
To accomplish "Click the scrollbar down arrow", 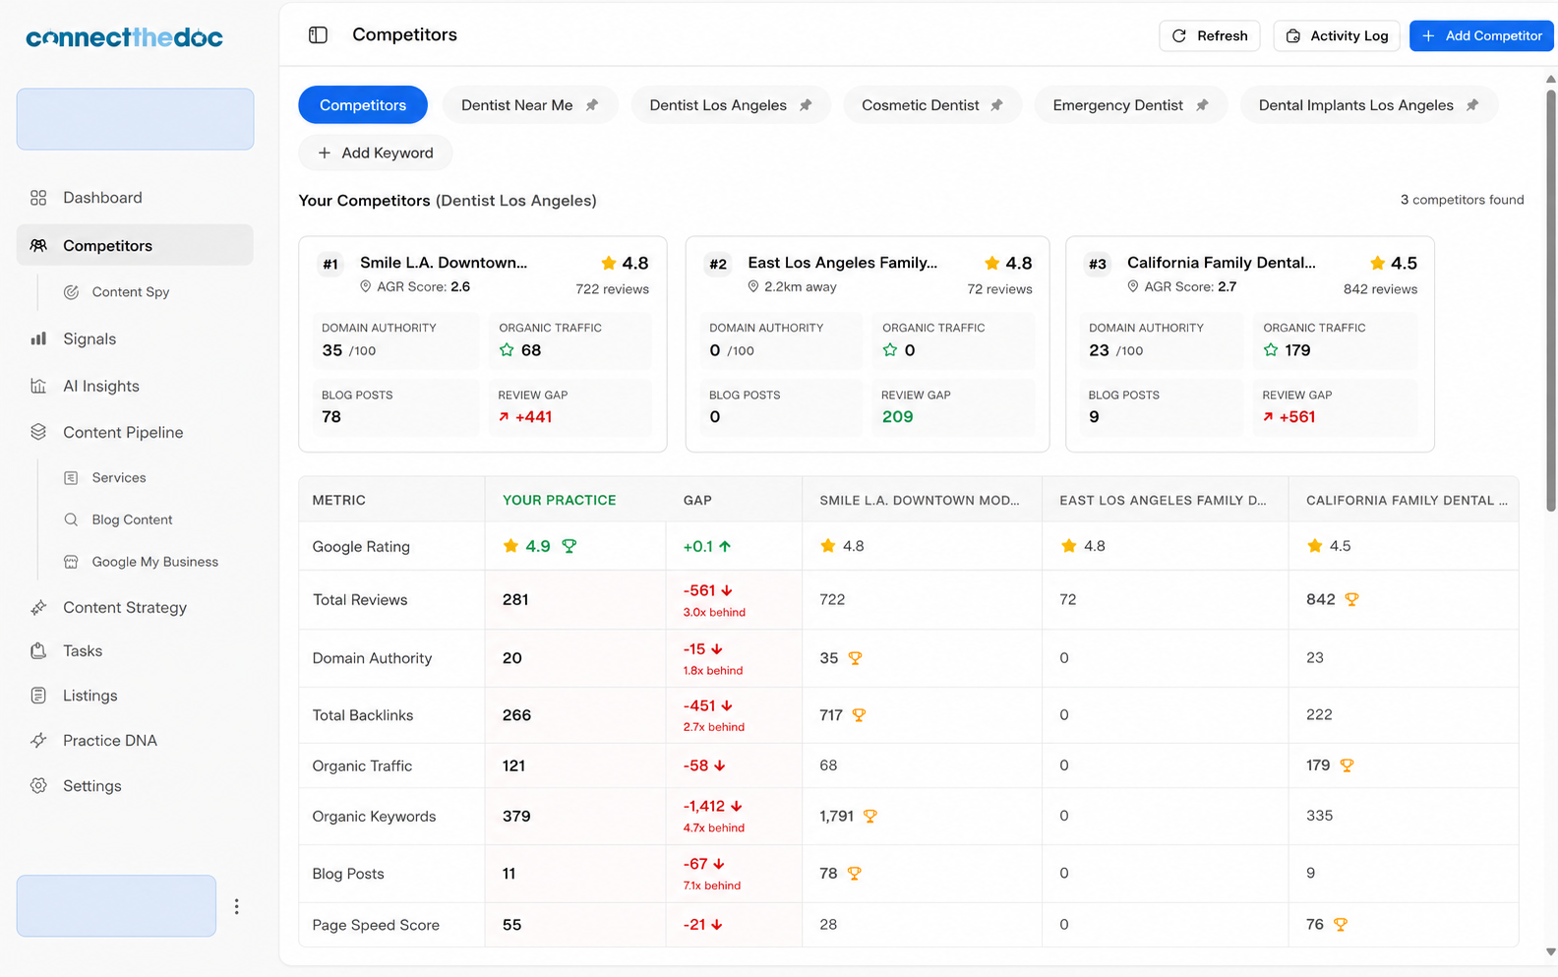I will pos(1551,951).
